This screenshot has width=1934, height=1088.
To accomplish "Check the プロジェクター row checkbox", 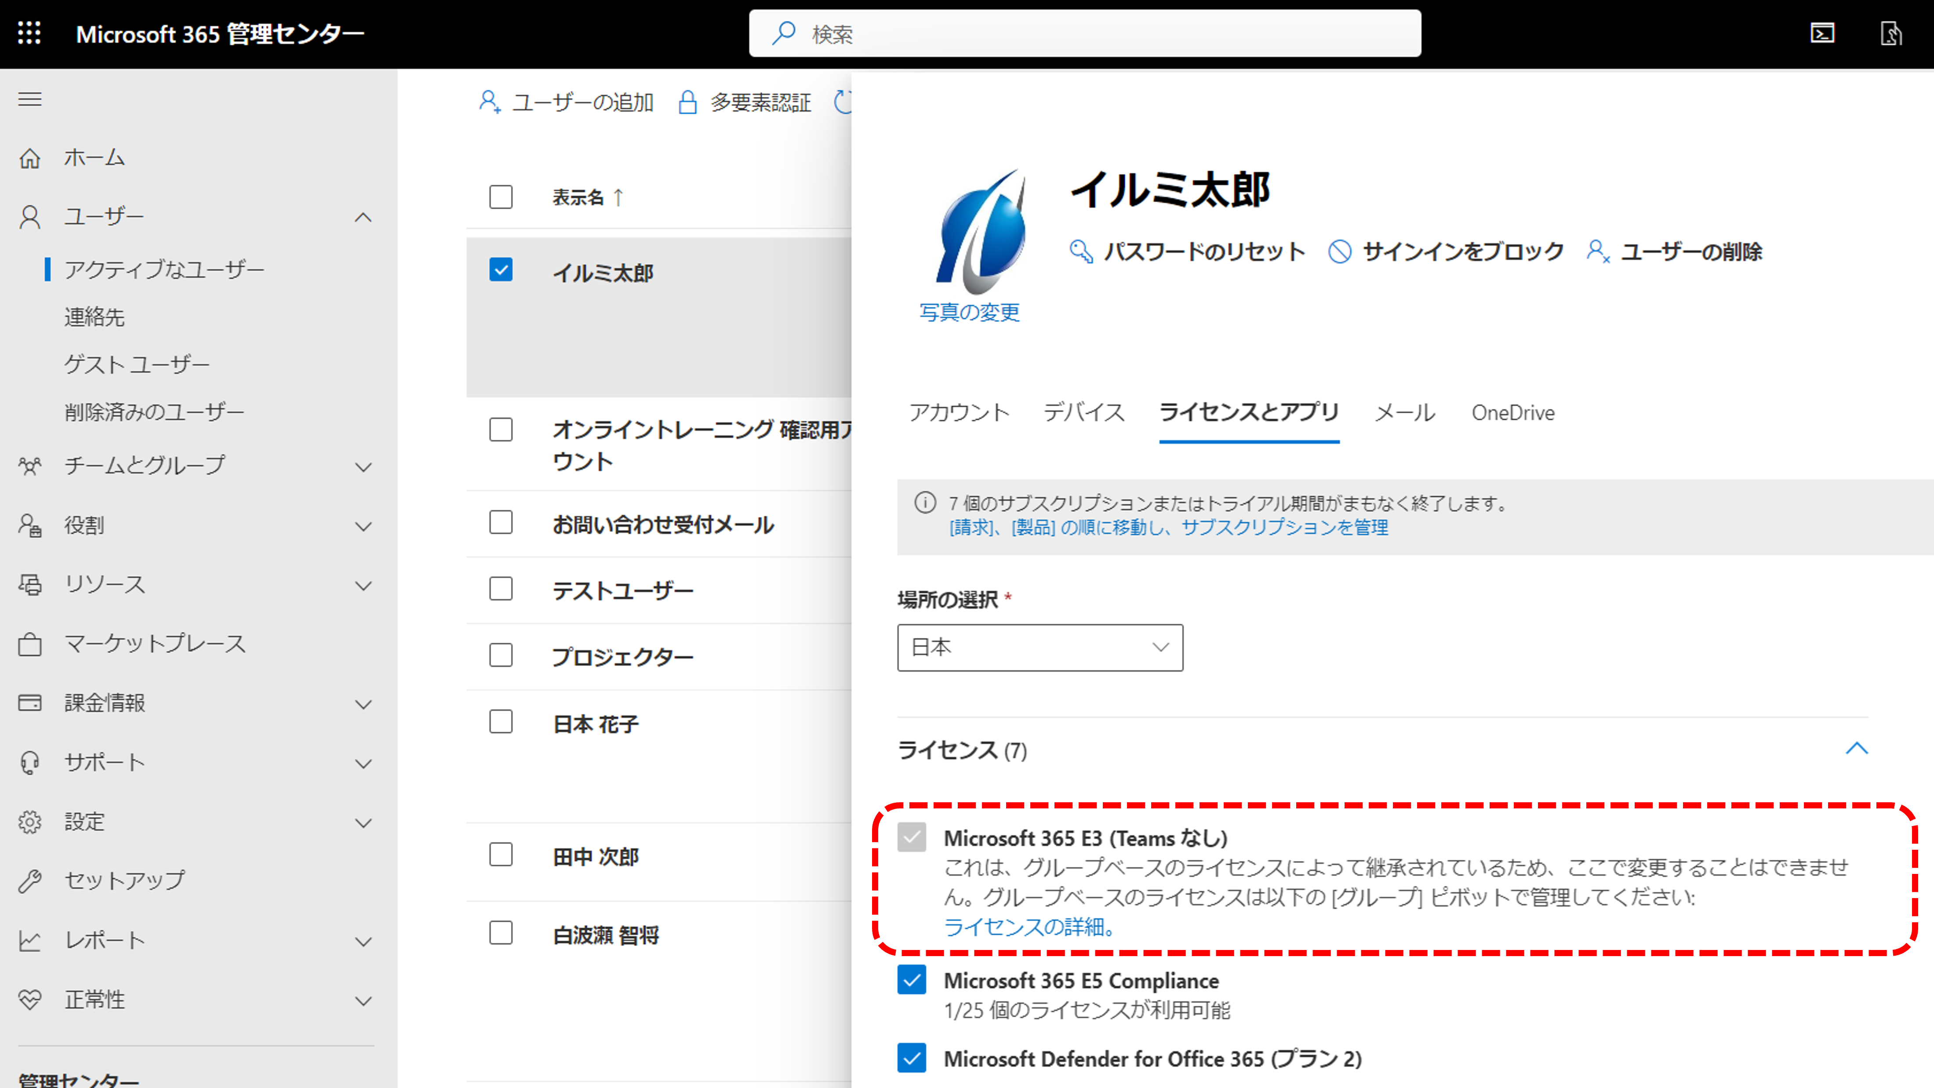I will 501,655.
